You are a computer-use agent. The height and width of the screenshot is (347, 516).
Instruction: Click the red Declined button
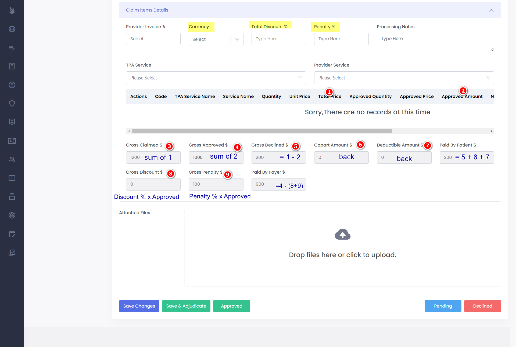point(482,306)
